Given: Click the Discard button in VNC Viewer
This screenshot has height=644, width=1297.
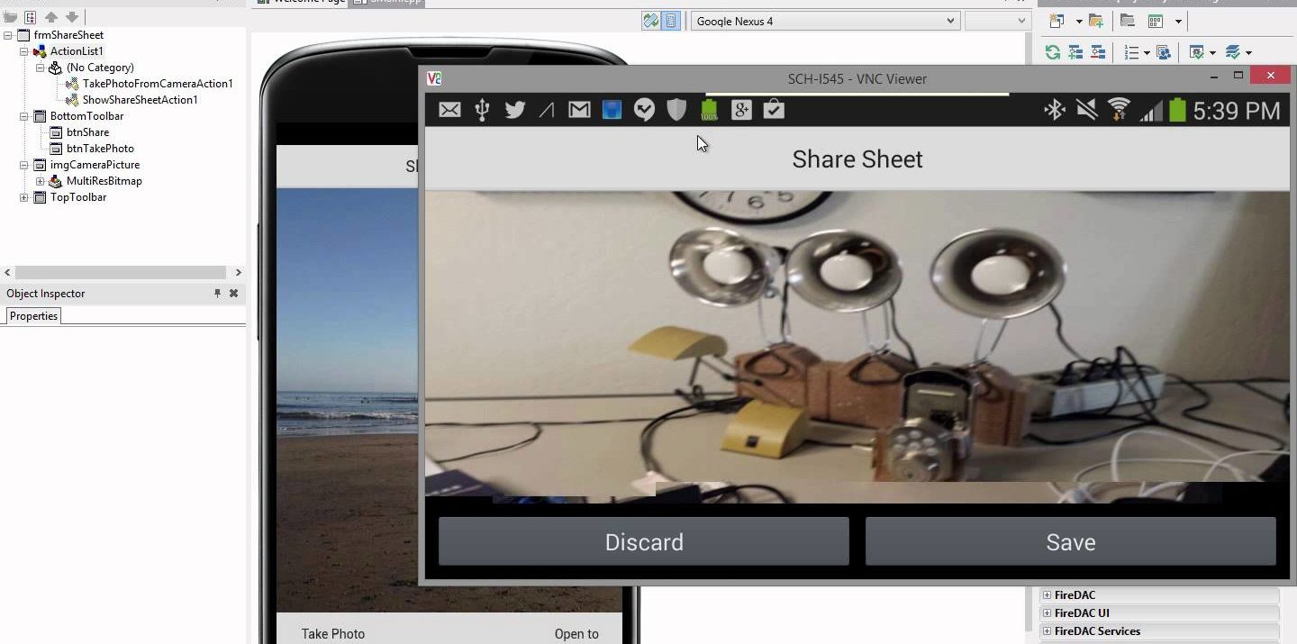Looking at the screenshot, I should [x=643, y=541].
